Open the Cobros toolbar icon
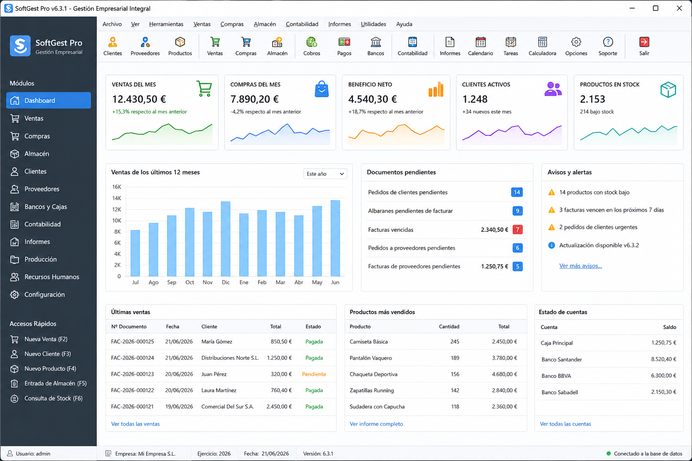Viewport: 692px width, 461px height. click(x=312, y=46)
